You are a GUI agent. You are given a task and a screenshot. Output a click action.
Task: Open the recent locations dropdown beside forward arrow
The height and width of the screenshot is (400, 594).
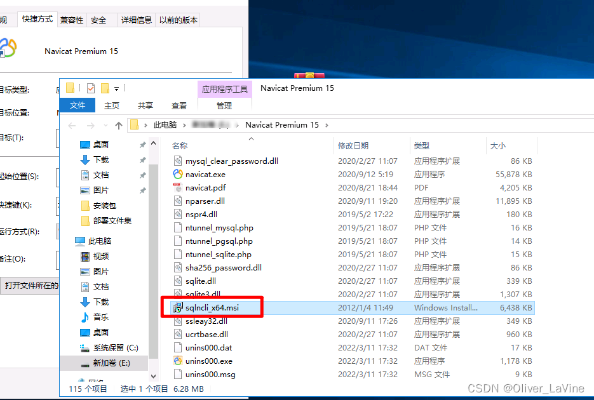(x=105, y=125)
